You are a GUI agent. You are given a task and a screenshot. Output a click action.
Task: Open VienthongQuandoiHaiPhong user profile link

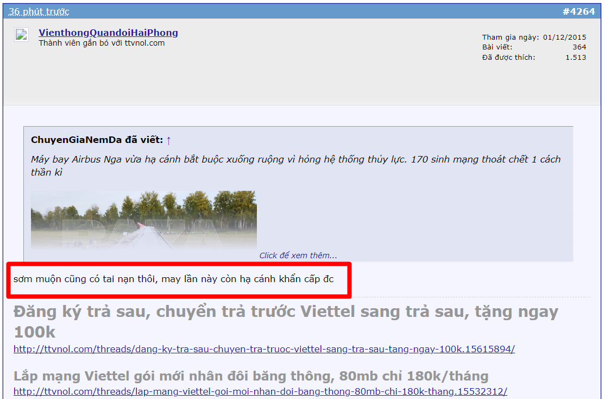point(108,33)
